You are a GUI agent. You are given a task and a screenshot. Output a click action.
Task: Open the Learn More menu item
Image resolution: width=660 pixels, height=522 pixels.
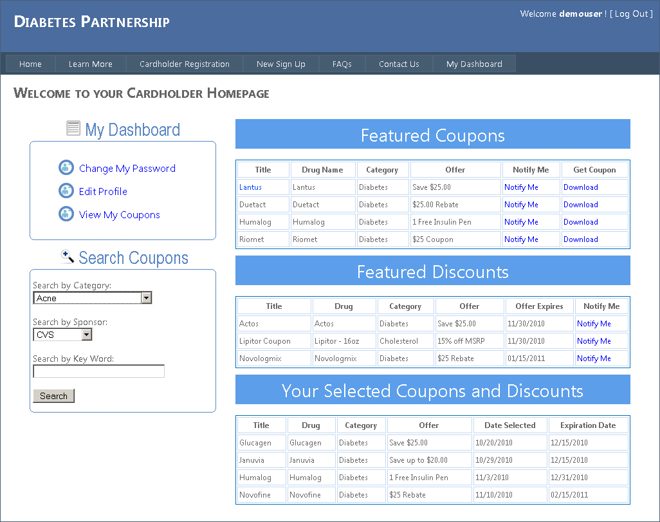click(91, 64)
